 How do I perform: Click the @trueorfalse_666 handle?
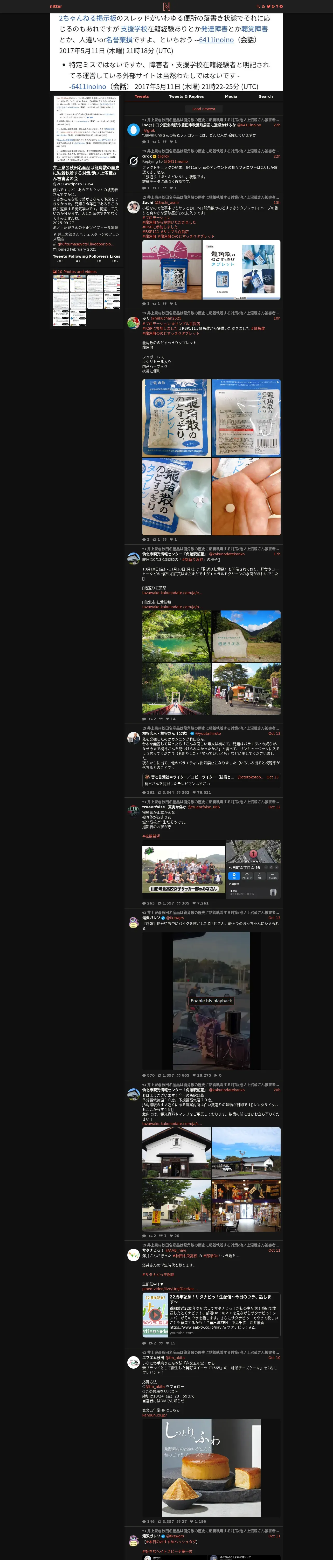pos(204,807)
